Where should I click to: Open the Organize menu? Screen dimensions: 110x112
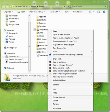8,12
